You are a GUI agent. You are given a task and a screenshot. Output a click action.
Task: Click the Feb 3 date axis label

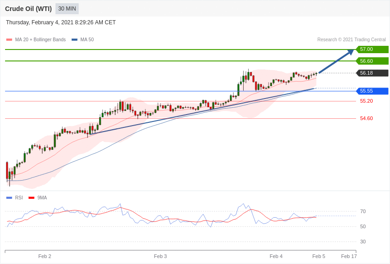(161, 257)
